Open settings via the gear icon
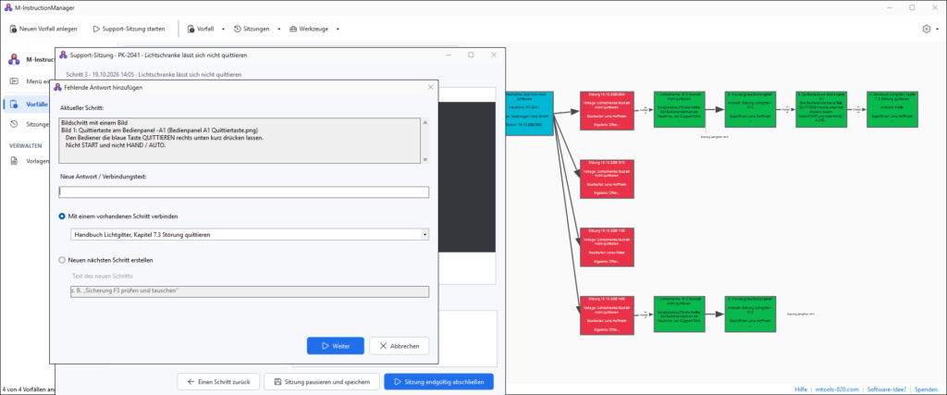The height and width of the screenshot is (395, 947). [927, 29]
